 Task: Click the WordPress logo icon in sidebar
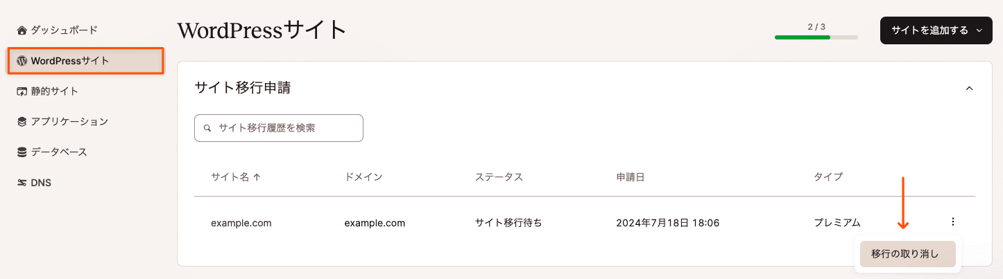coord(22,61)
